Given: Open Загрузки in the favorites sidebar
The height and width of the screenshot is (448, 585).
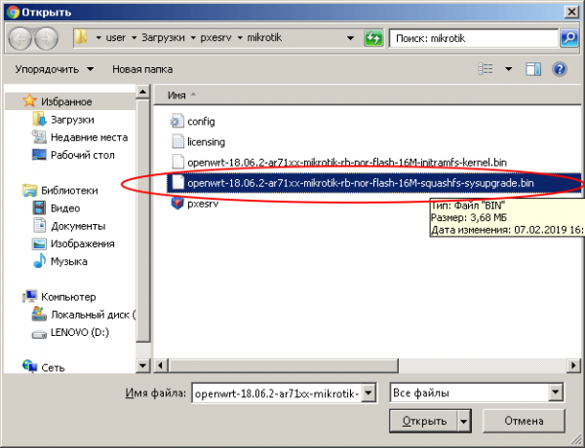Looking at the screenshot, I should pyautogui.click(x=72, y=119).
